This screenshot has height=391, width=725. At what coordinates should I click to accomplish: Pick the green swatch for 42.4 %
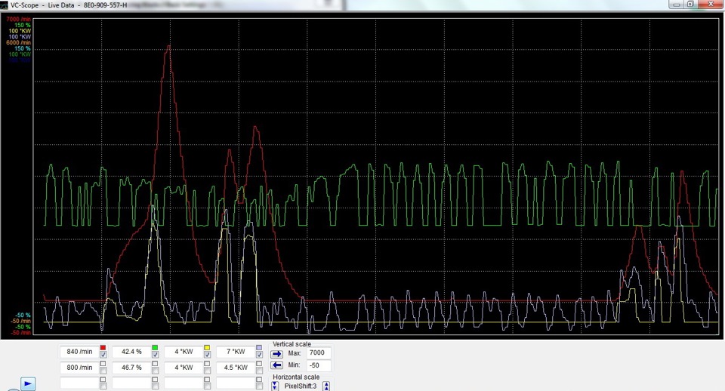tap(155, 347)
